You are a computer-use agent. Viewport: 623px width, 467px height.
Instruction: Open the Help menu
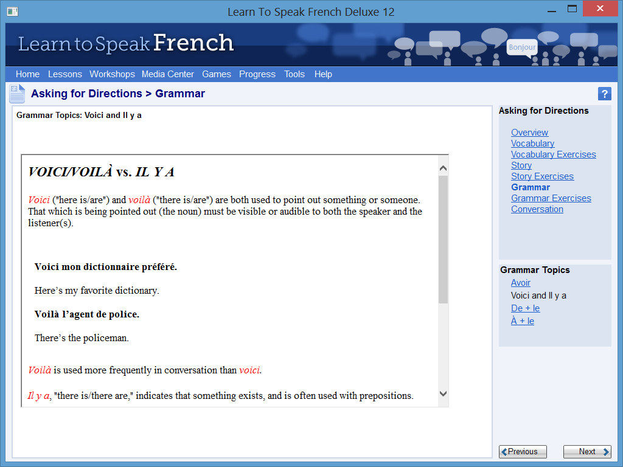323,74
